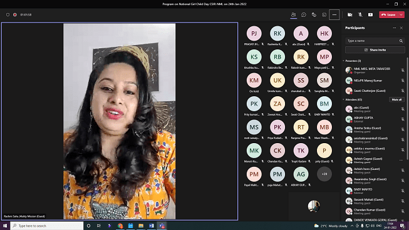Click mic icon beside NIScPR Manoj Kumar

(403, 81)
